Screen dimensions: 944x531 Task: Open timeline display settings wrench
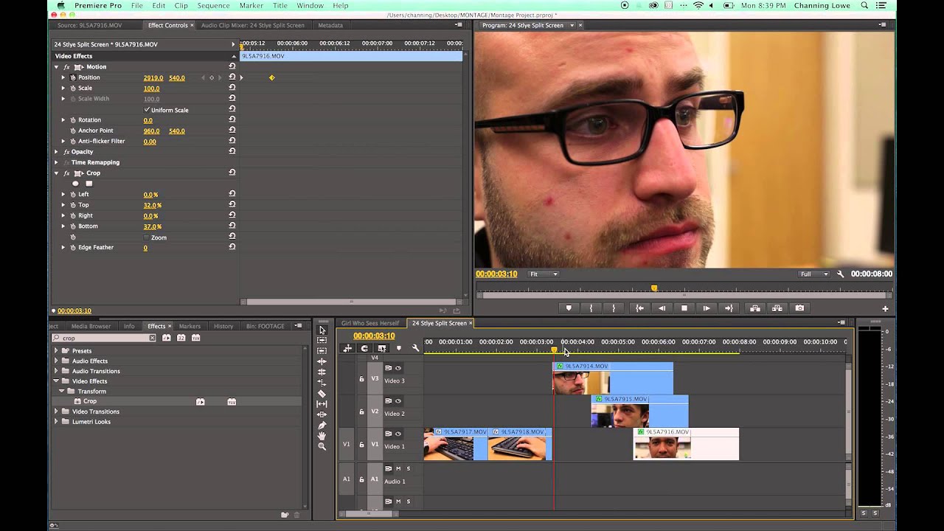coord(415,348)
